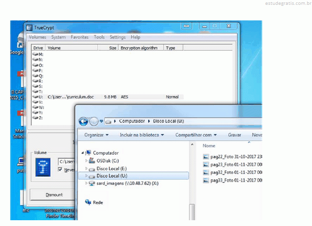The width and height of the screenshot is (312, 226).
Task: Sort files by Nome column header
Action: coord(209,146)
